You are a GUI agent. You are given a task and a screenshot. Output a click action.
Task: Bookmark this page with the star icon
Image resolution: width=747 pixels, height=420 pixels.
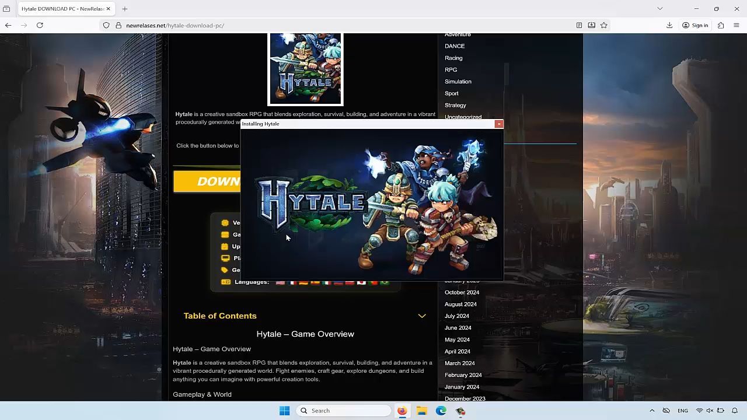point(604,25)
